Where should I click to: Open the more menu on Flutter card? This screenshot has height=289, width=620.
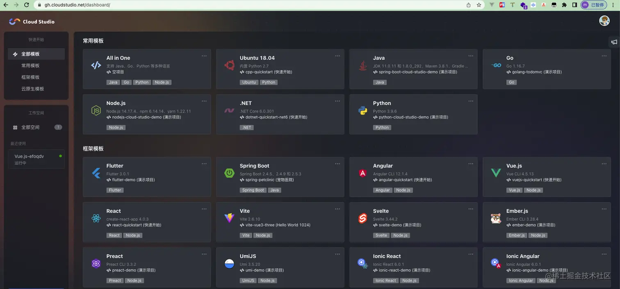coord(204,164)
